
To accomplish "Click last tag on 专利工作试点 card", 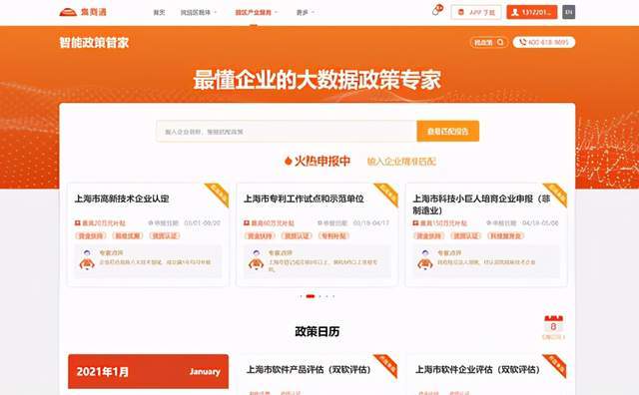I will click(x=333, y=236).
